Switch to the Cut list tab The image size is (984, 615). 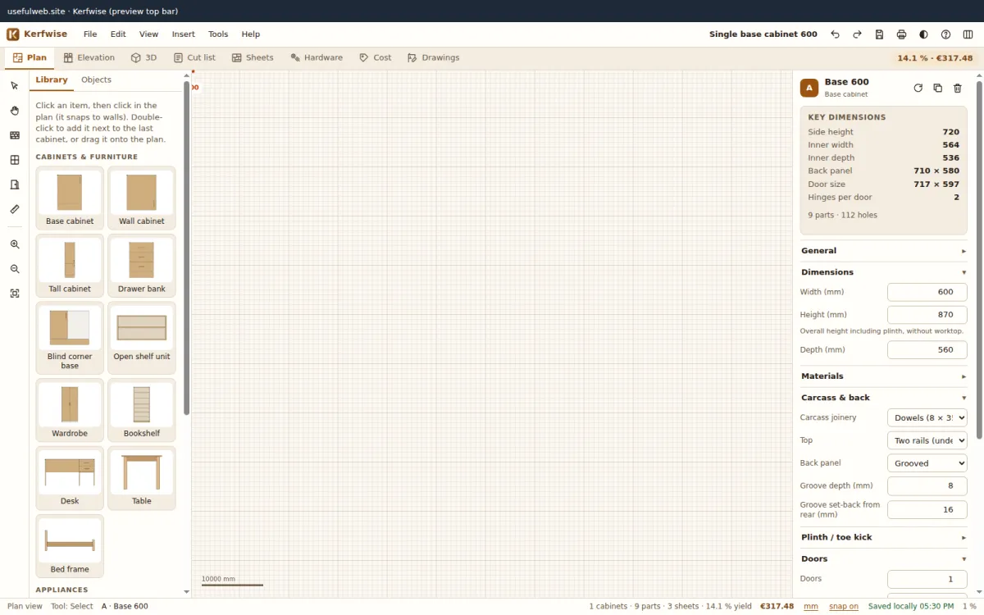coord(194,57)
